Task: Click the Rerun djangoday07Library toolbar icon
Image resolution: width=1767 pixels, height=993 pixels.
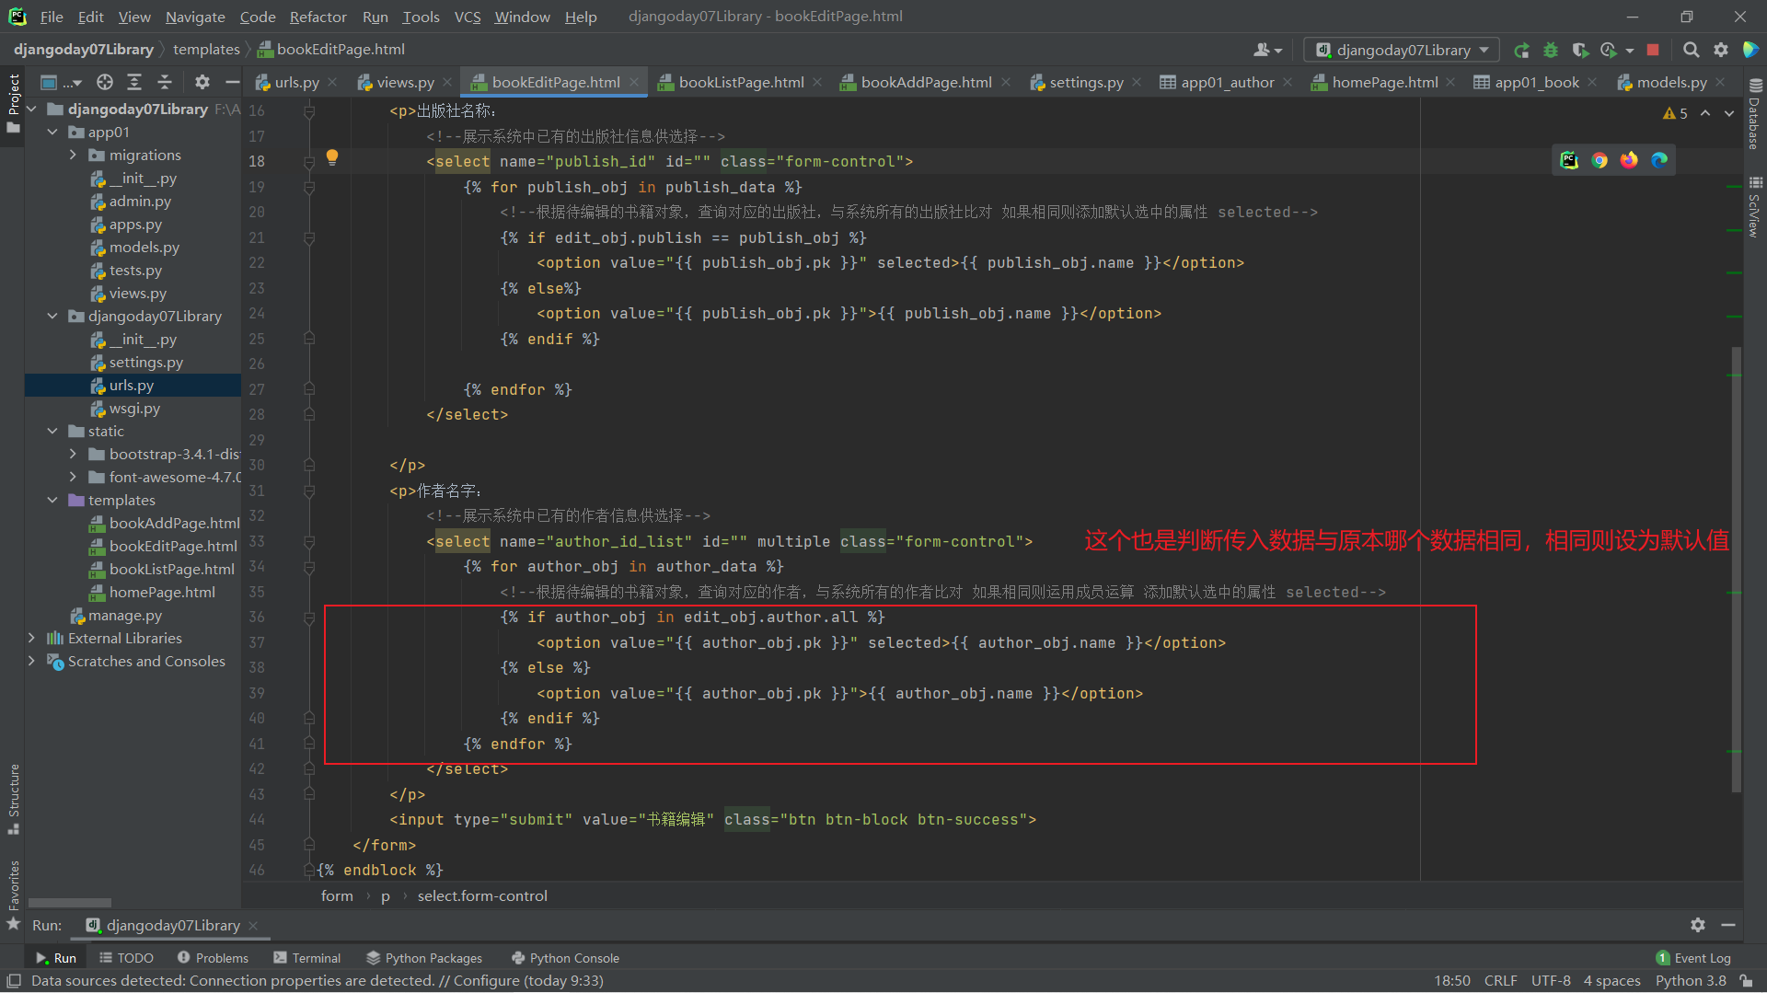Action: [x=1521, y=50]
